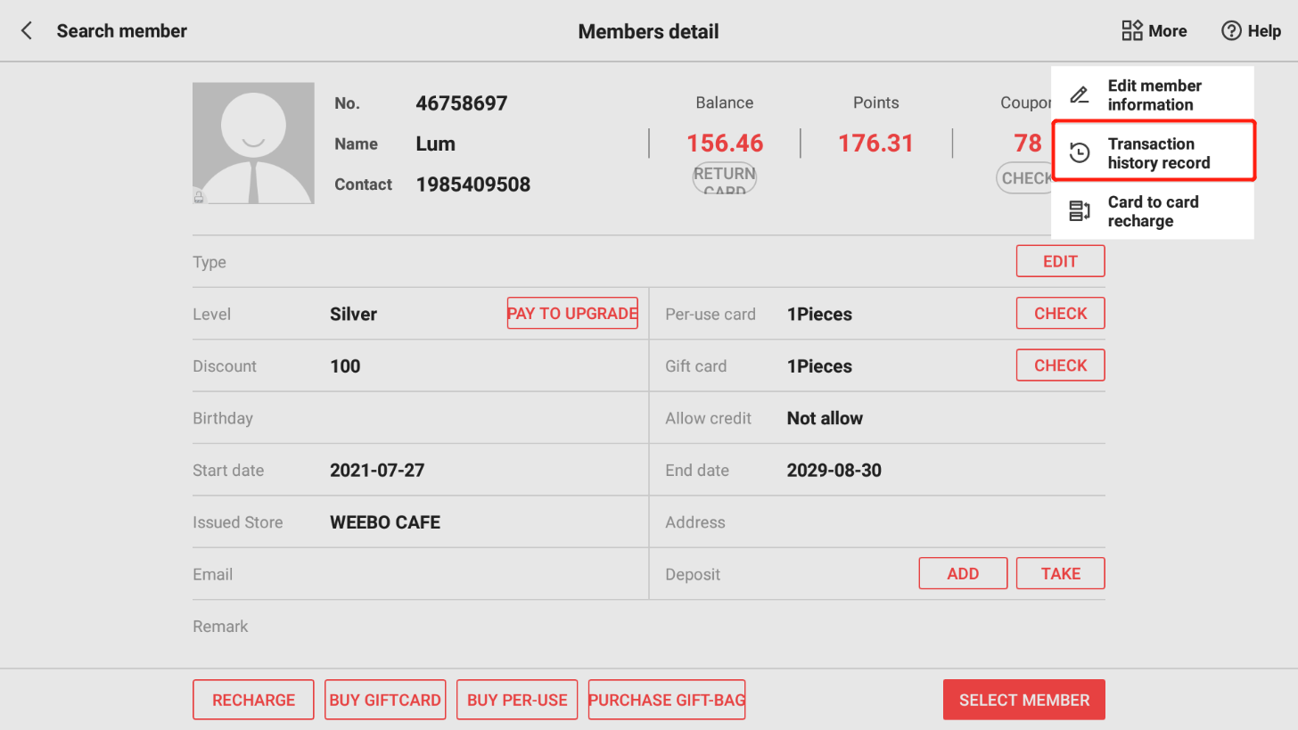Click the end date 2029-08-30
Screen dimensions: 1298x730
tap(834, 470)
